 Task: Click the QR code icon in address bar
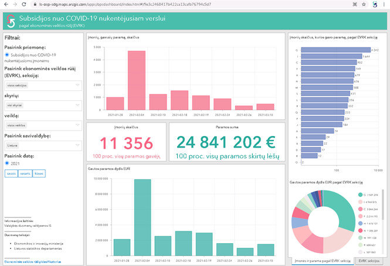(x=355, y=4)
